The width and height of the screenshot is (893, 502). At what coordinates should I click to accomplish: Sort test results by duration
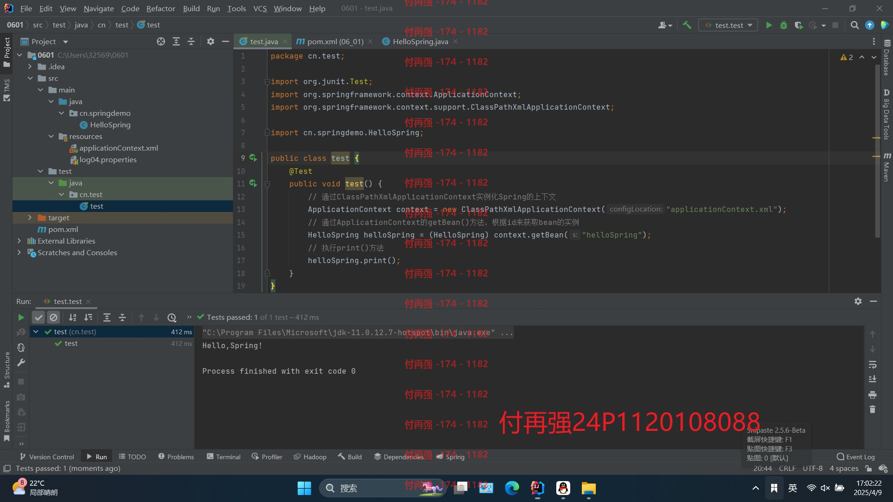88,317
